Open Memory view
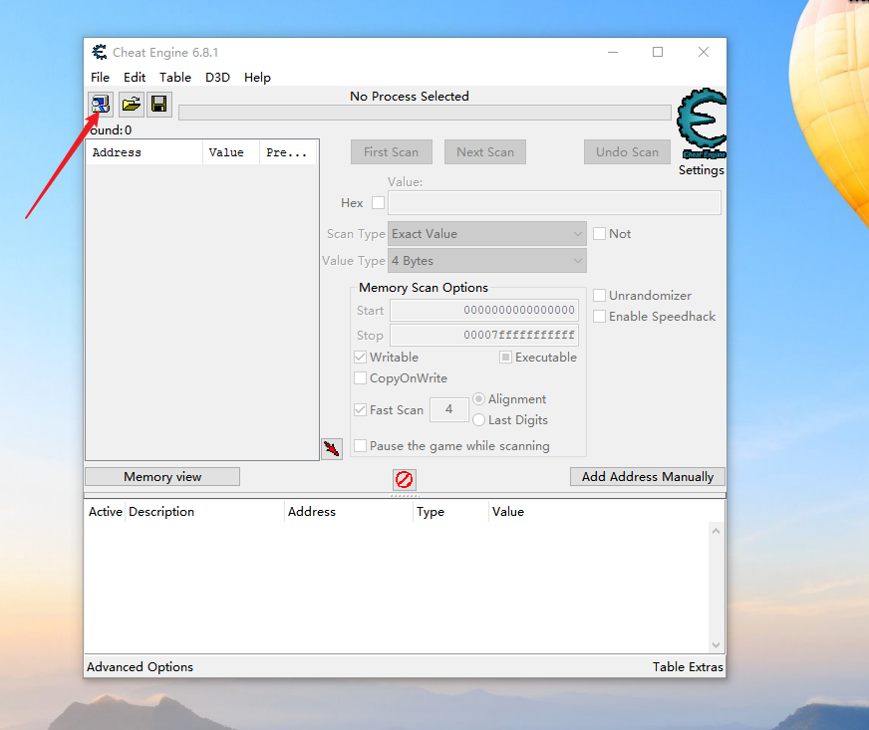The width and height of the screenshot is (869, 730). tap(162, 477)
